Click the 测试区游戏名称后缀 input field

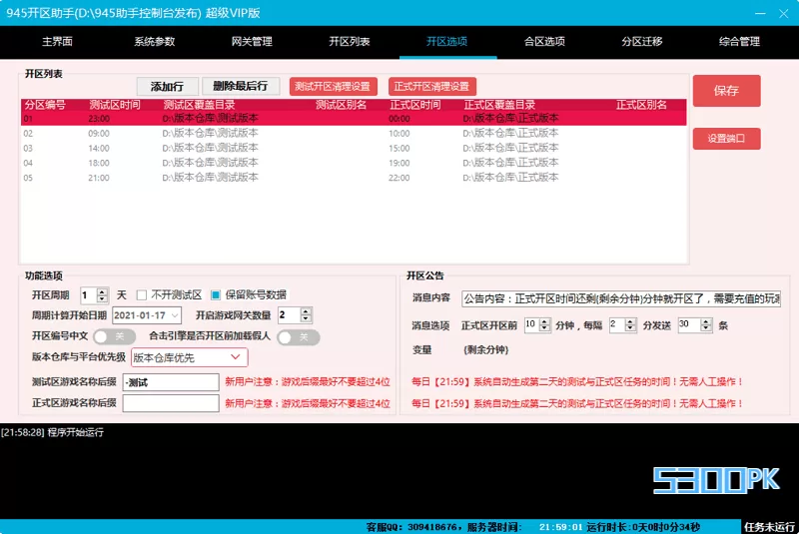coord(171,382)
